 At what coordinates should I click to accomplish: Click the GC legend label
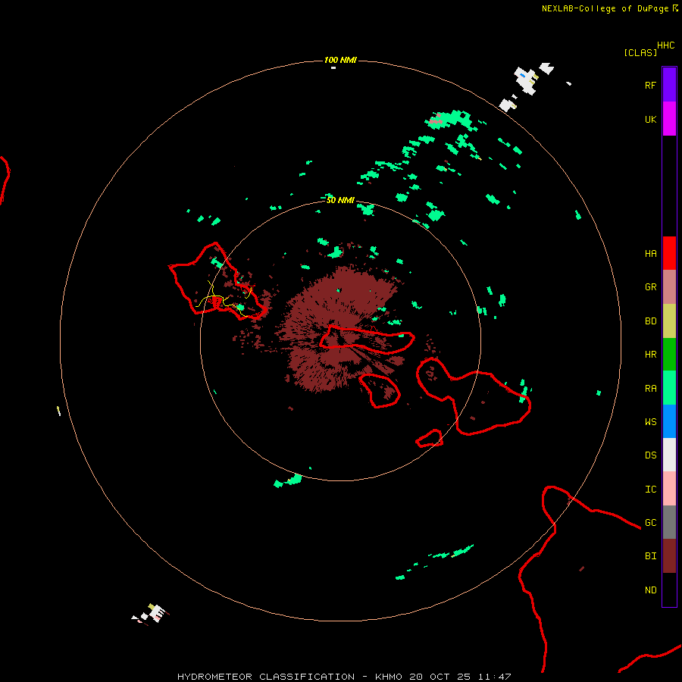650,522
